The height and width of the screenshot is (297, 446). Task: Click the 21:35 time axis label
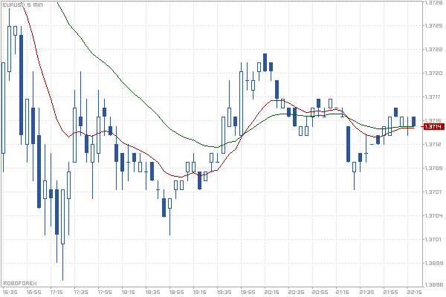(x=367, y=292)
